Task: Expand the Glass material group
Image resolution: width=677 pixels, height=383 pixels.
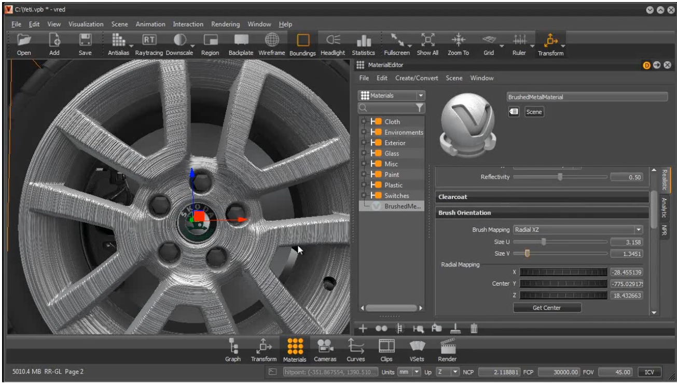Action: pyautogui.click(x=364, y=153)
